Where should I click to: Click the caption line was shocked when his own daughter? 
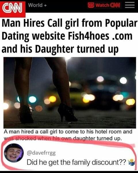click(x=63, y=138)
